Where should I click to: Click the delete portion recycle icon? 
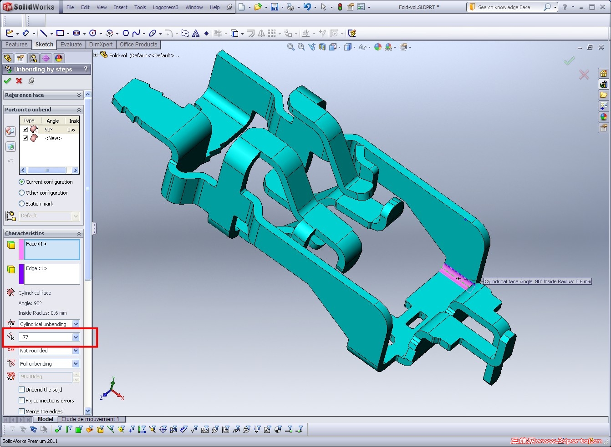coord(10,146)
